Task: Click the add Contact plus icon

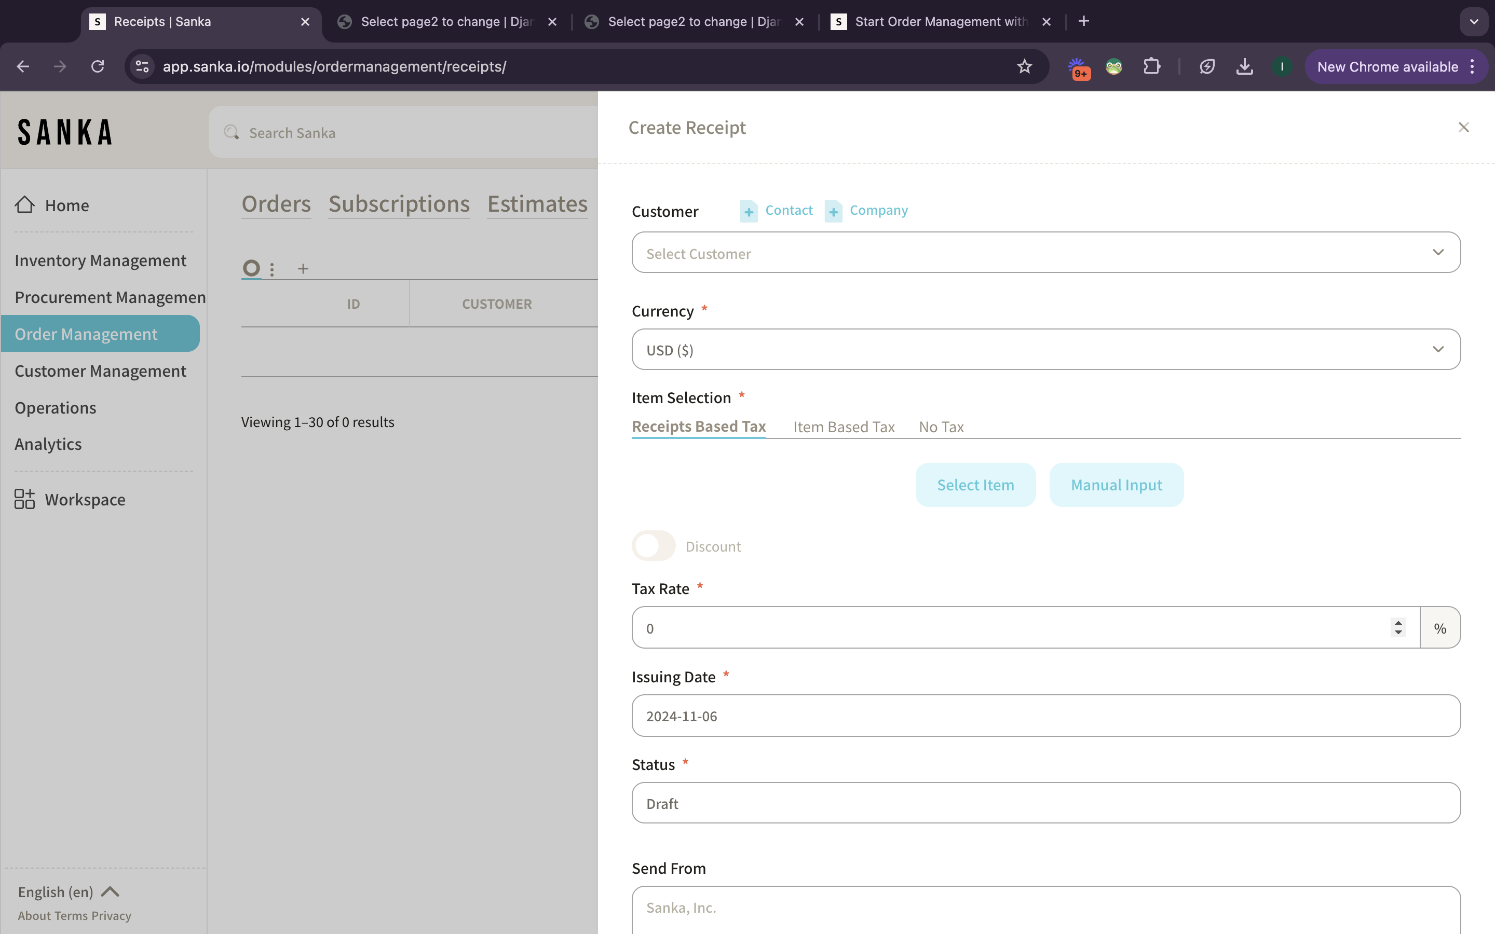Action: point(749,212)
